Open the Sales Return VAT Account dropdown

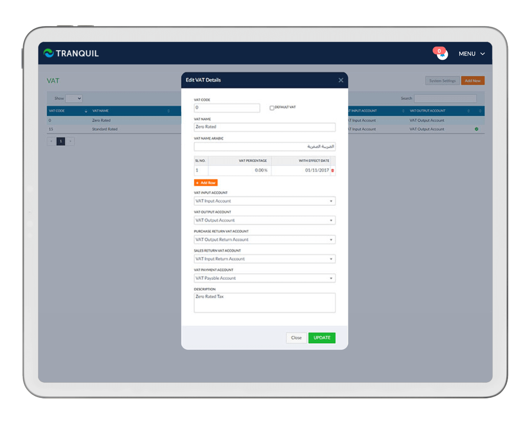pos(264,259)
